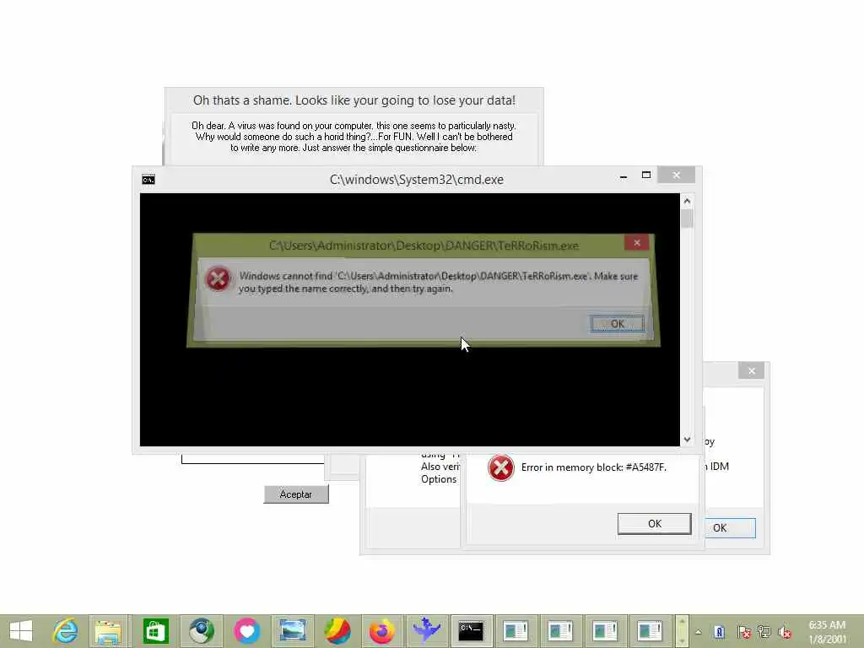Open the landscape picture app in taskbar
The width and height of the screenshot is (864, 648).
click(292, 631)
